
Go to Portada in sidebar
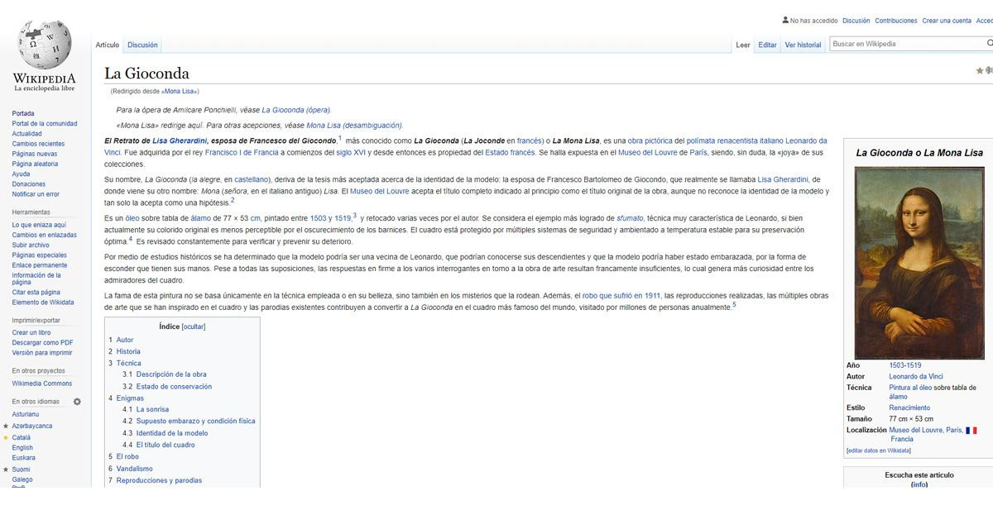click(x=23, y=113)
